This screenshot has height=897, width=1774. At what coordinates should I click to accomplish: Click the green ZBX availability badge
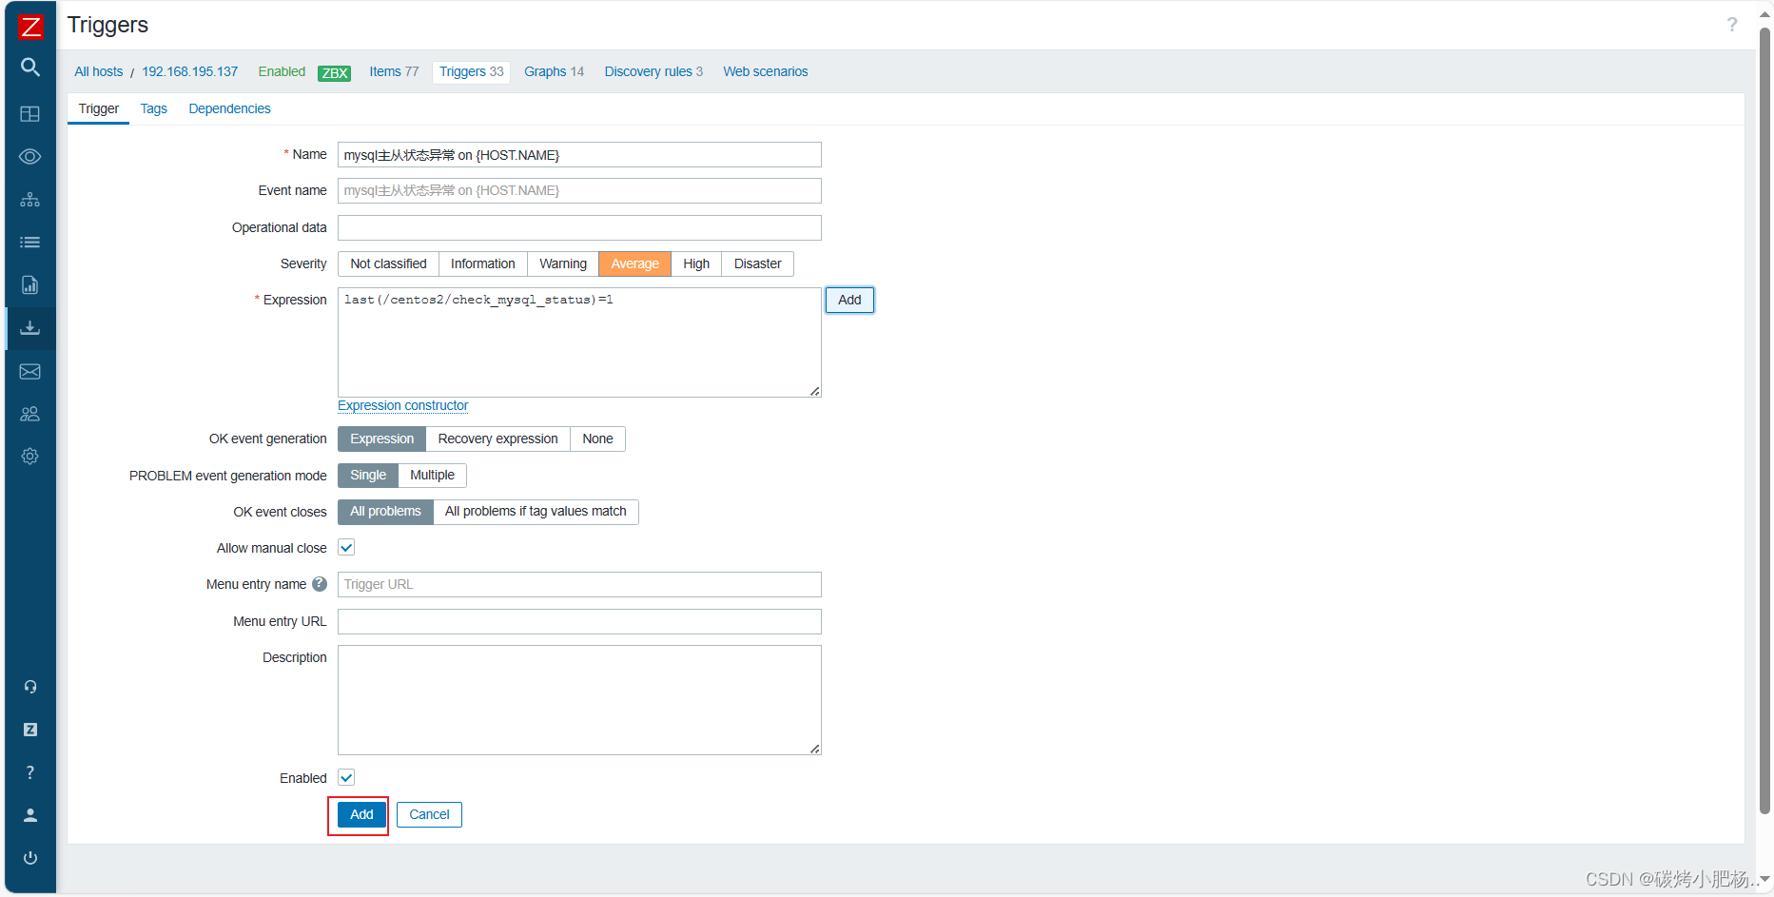pyautogui.click(x=334, y=73)
